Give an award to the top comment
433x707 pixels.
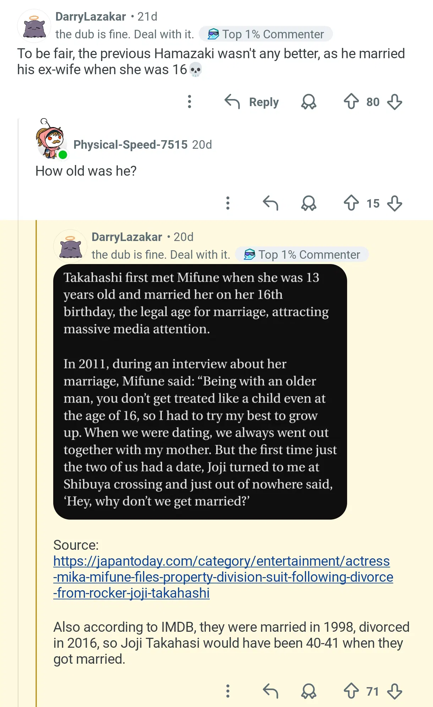tap(308, 102)
